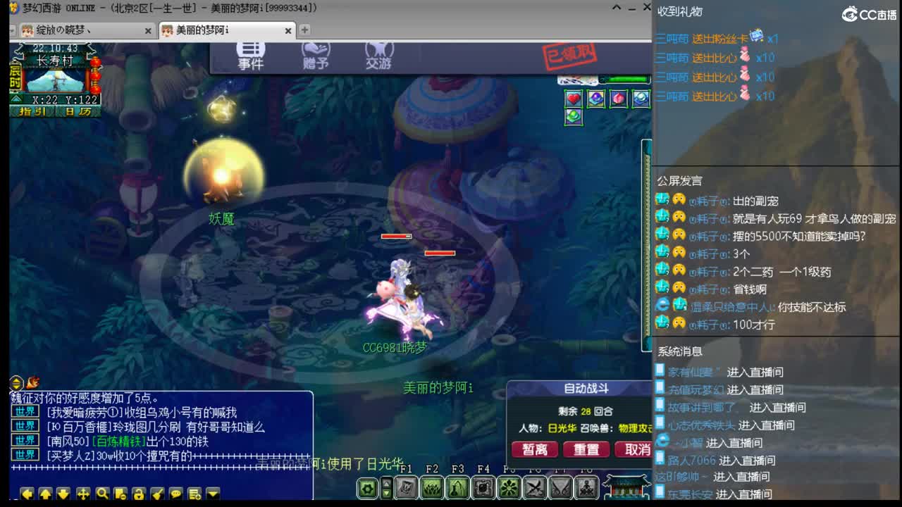Click the CC直播 logo in stream overlay
The image size is (902, 507).
click(x=870, y=14)
